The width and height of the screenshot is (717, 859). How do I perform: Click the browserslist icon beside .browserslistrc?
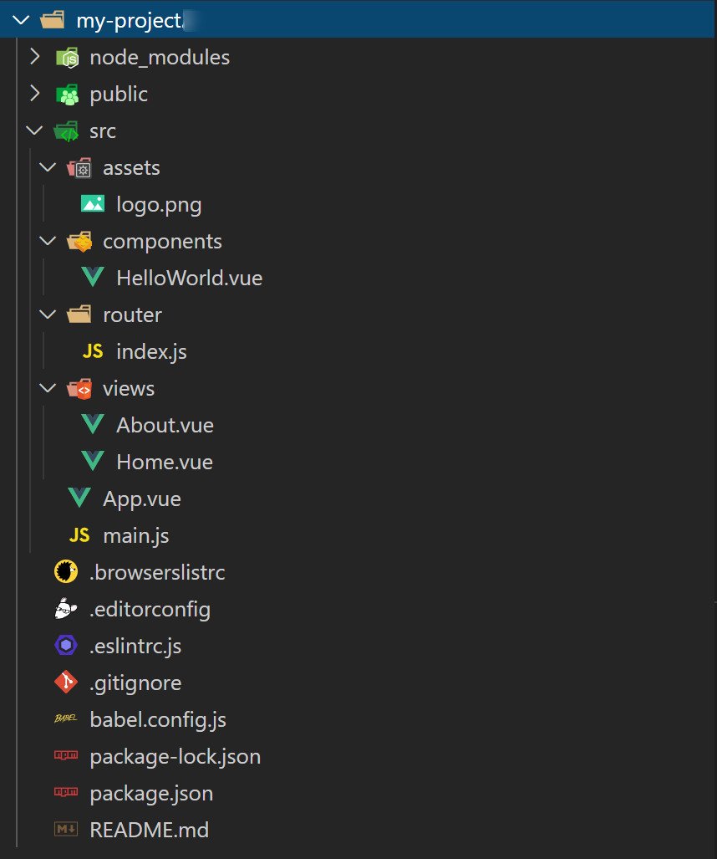click(x=66, y=572)
